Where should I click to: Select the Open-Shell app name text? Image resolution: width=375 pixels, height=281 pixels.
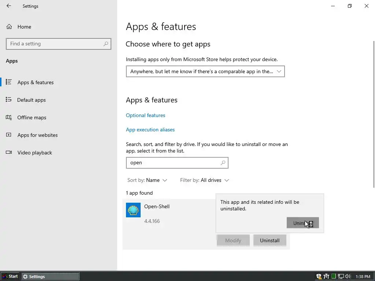157,206
